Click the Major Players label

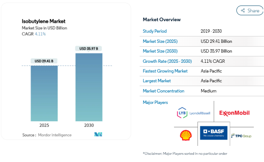click(155, 102)
